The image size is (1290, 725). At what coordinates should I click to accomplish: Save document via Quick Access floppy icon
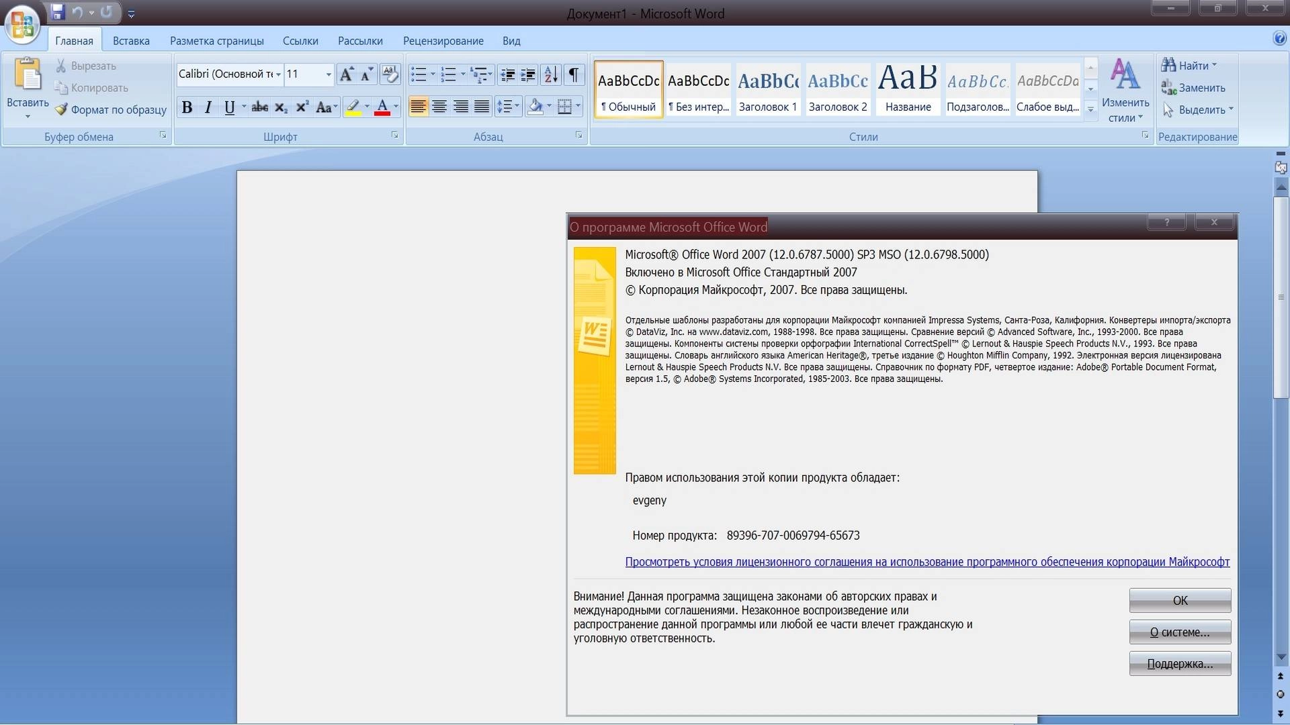[58, 12]
